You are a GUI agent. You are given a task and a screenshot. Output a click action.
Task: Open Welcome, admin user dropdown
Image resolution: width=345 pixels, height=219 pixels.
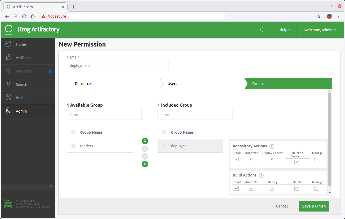tap(320, 30)
